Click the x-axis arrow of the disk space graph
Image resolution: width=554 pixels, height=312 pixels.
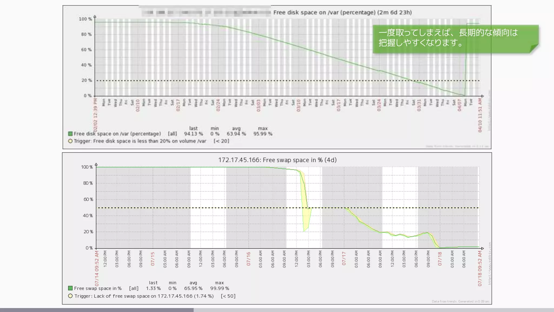482,96
